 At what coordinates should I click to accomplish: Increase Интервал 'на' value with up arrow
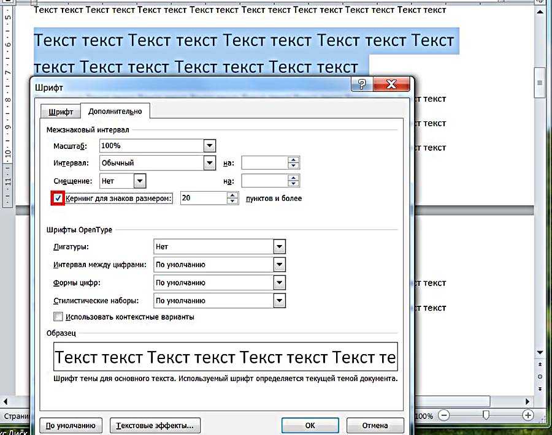(293, 160)
